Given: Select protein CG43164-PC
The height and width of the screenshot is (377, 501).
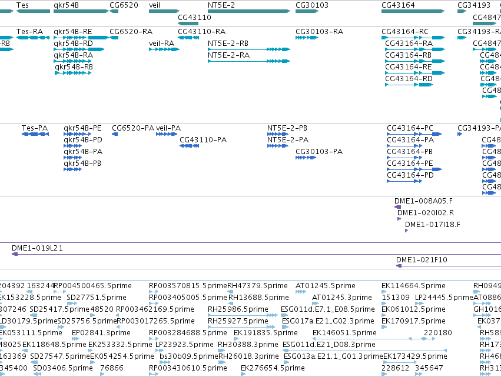Looking at the screenshot, I should pos(414,134).
